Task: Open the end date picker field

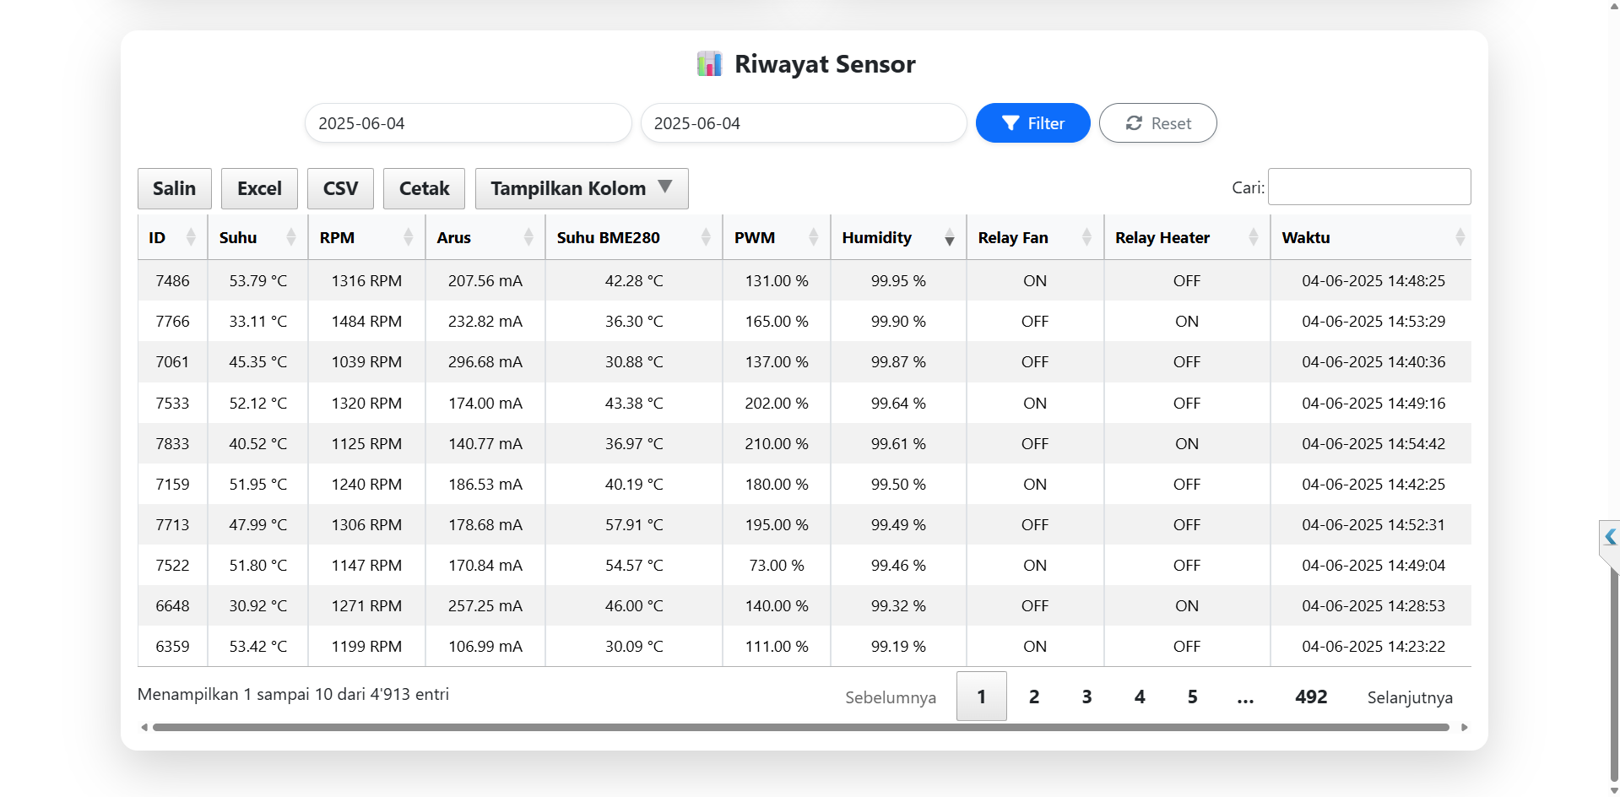Action: click(x=804, y=122)
